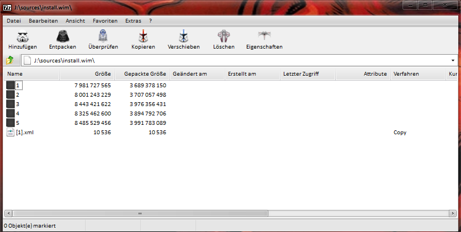Open the Bearbeiten menu
This screenshot has width=461, height=232.
pyautogui.click(x=43, y=21)
